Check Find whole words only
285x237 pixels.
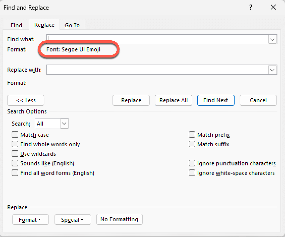pos(15,144)
